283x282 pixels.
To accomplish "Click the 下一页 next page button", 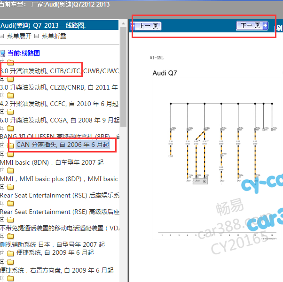I will click(x=252, y=26).
